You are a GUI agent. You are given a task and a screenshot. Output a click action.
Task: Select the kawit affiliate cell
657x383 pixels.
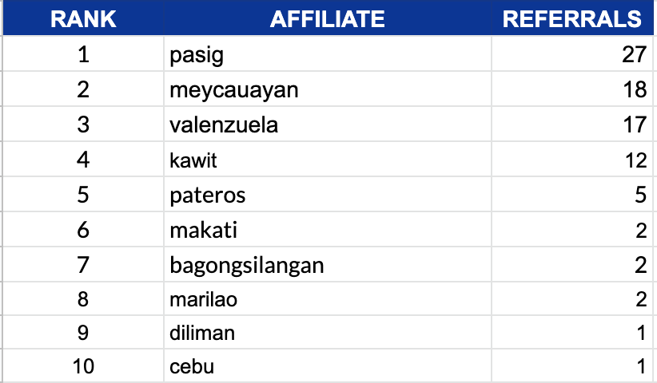[193, 160]
